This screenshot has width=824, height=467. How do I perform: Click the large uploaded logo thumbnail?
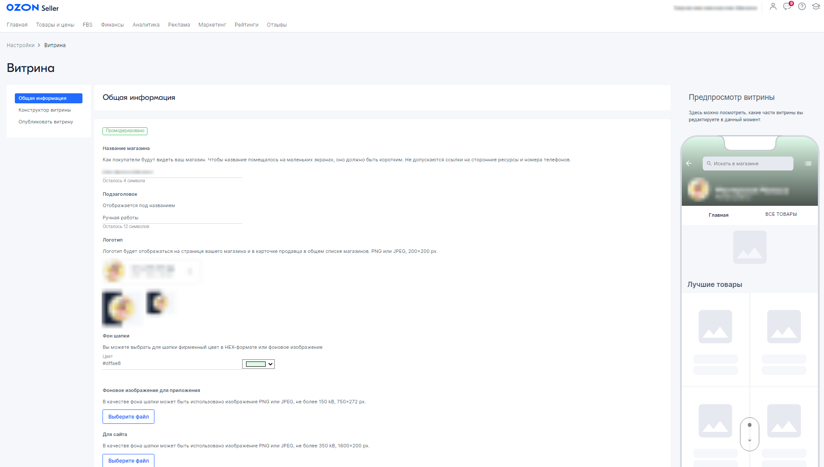[x=121, y=308]
